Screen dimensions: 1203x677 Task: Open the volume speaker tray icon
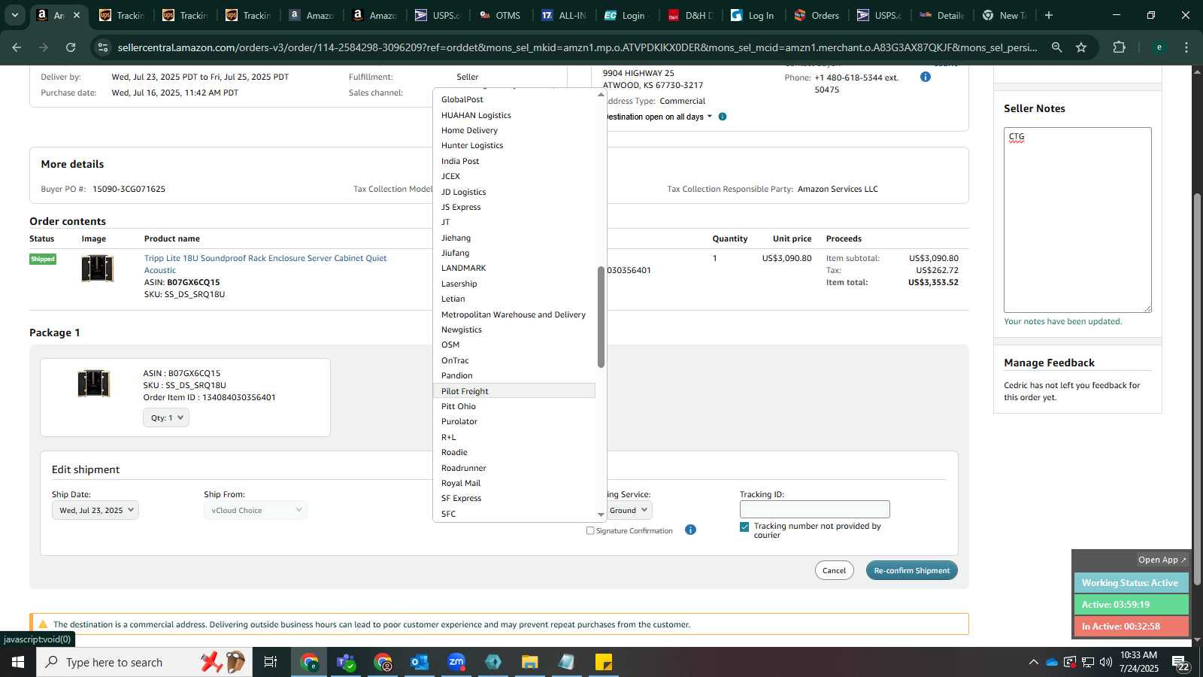click(1106, 662)
